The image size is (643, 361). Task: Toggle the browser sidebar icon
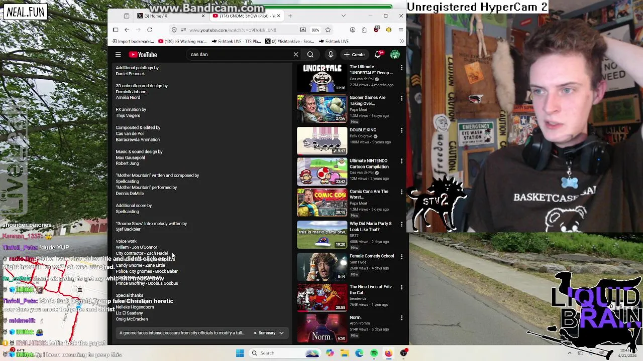[x=116, y=30]
